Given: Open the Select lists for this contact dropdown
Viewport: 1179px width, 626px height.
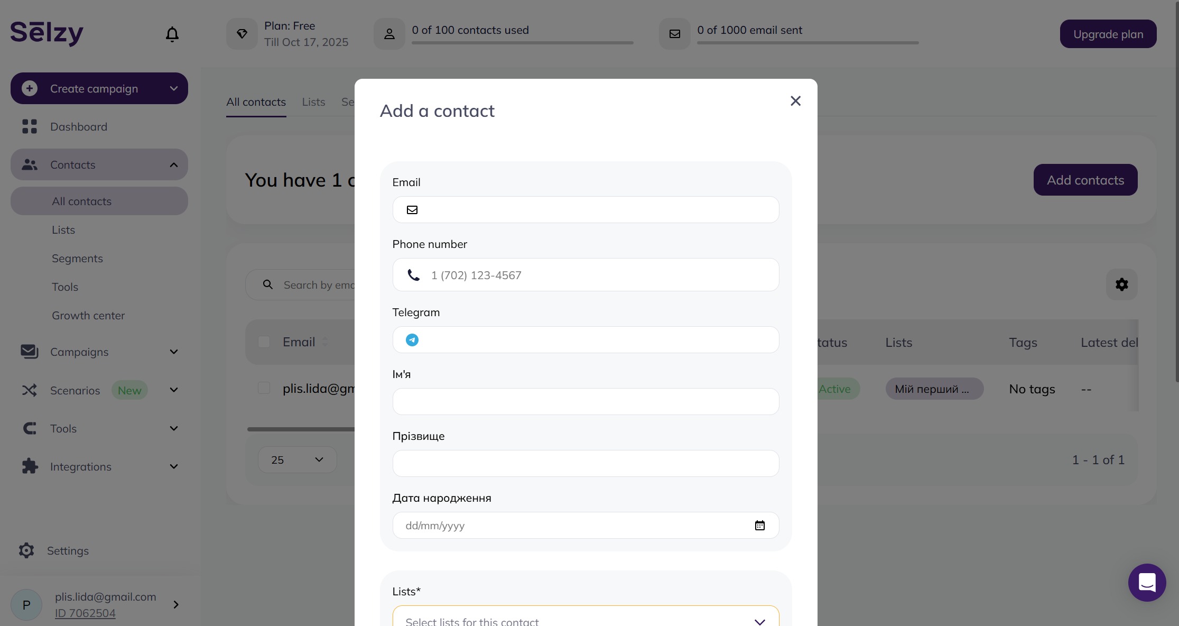Looking at the screenshot, I should [x=586, y=618].
